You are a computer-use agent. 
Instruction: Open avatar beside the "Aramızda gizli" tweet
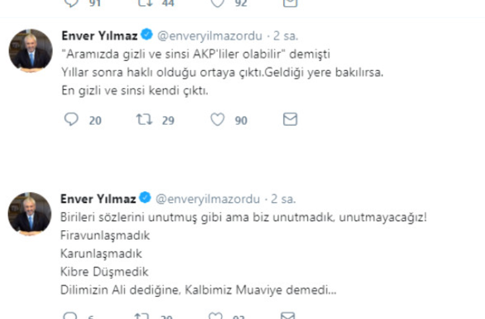click(x=30, y=50)
